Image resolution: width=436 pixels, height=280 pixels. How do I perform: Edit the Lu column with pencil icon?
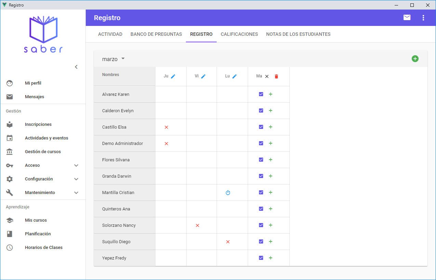pyautogui.click(x=234, y=76)
